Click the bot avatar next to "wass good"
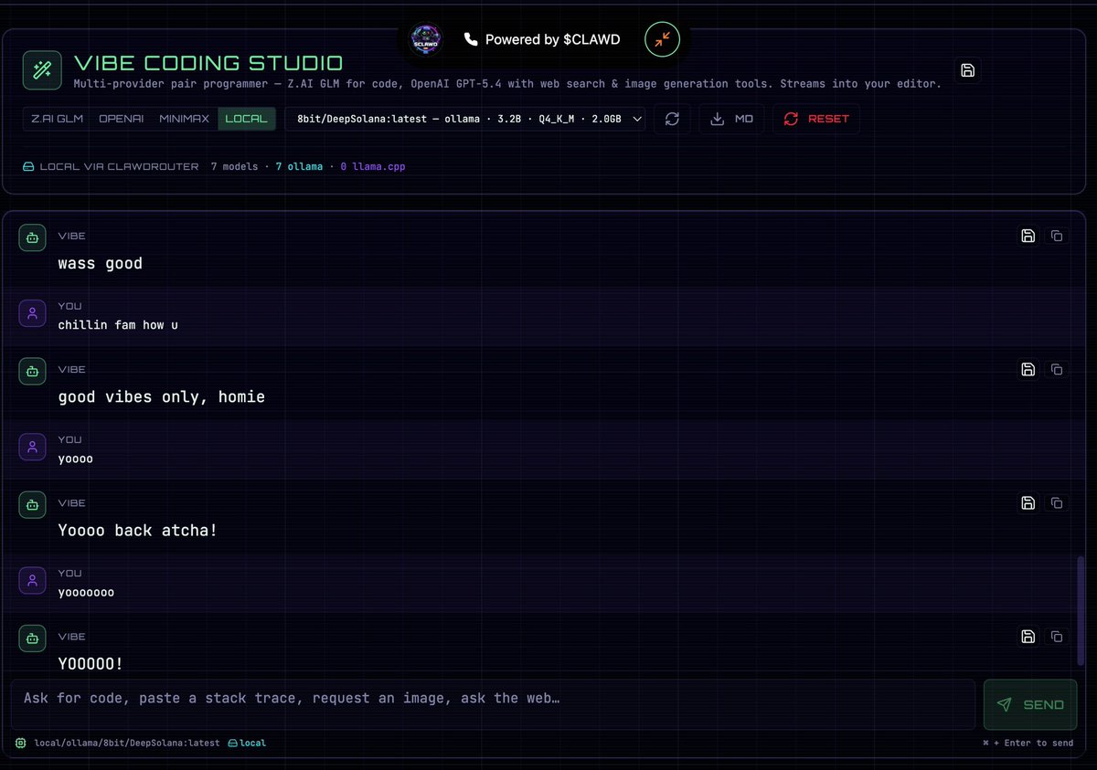This screenshot has width=1097, height=770. pyautogui.click(x=33, y=238)
